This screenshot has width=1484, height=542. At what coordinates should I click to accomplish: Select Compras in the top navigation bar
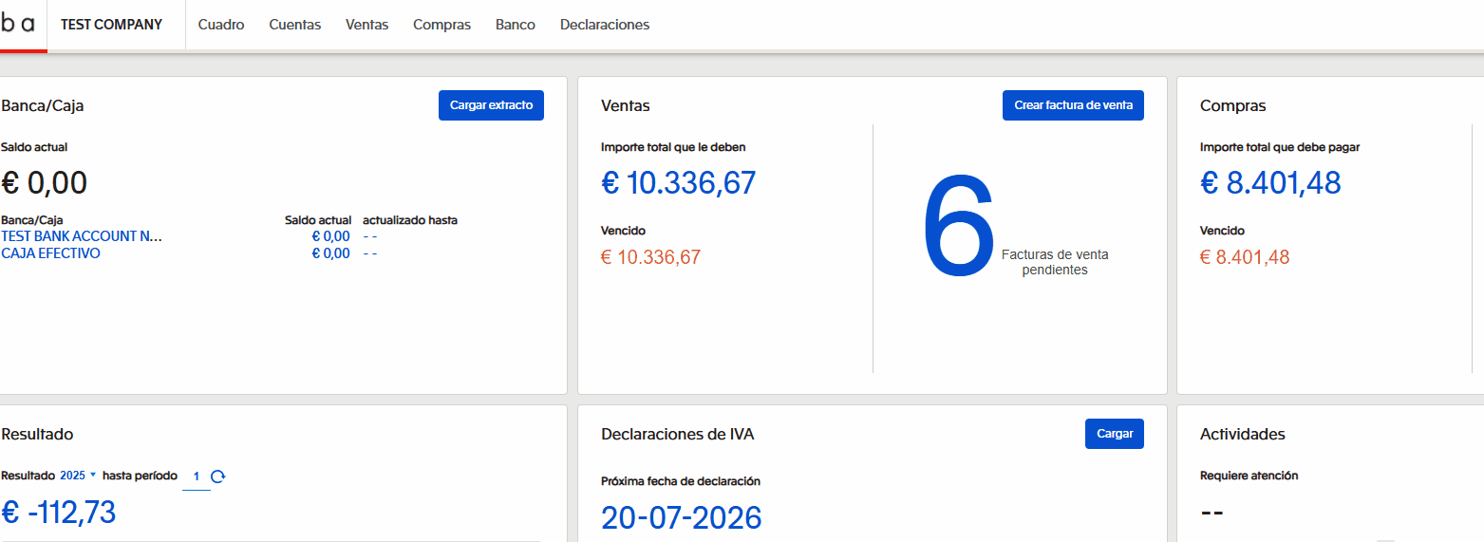click(x=441, y=25)
